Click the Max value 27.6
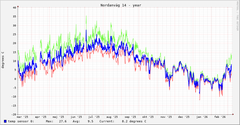The image size is (240, 125). [x=63, y=121]
